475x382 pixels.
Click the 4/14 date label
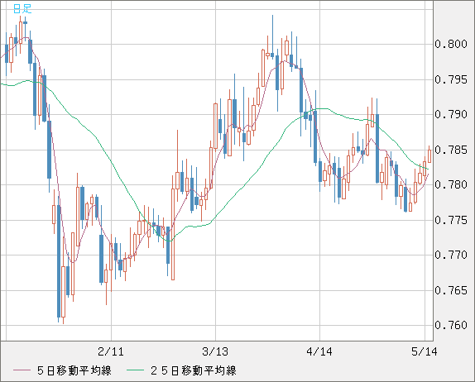pos(319,351)
